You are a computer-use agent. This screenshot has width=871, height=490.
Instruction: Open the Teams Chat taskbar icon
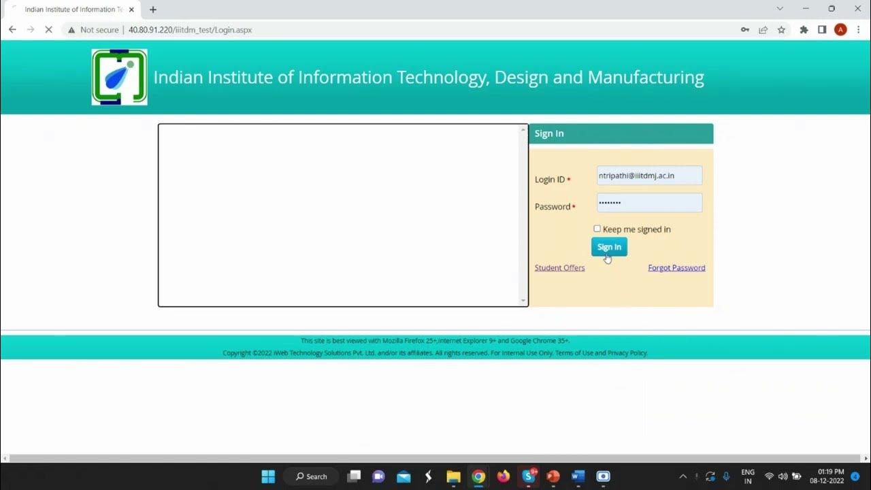point(378,476)
